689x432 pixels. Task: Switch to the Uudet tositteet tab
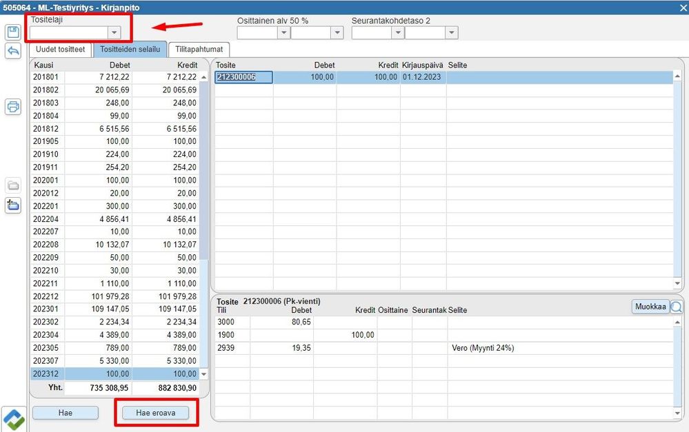point(61,50)
